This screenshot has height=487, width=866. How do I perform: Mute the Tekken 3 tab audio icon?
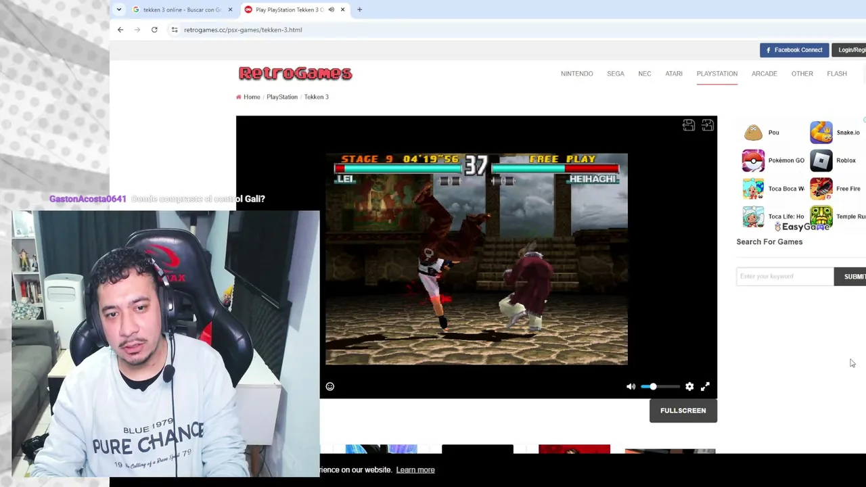[331, 9]
